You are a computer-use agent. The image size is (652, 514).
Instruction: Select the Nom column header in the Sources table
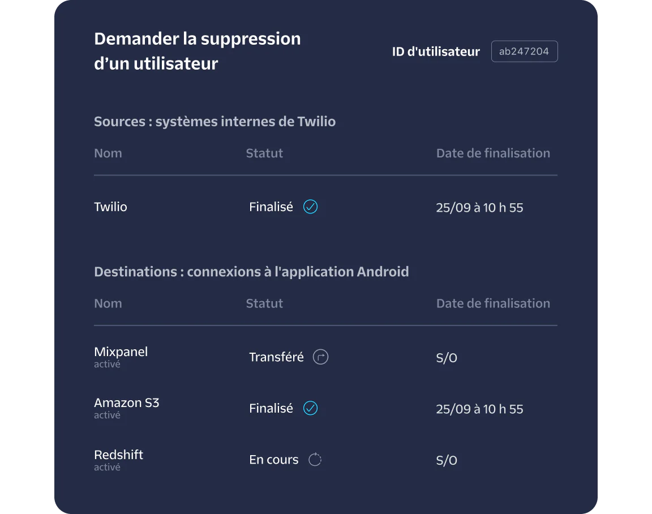[108, 153]
